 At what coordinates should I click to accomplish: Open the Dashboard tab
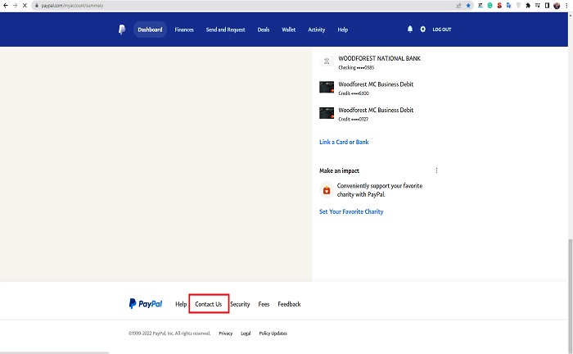coord(150,29)
